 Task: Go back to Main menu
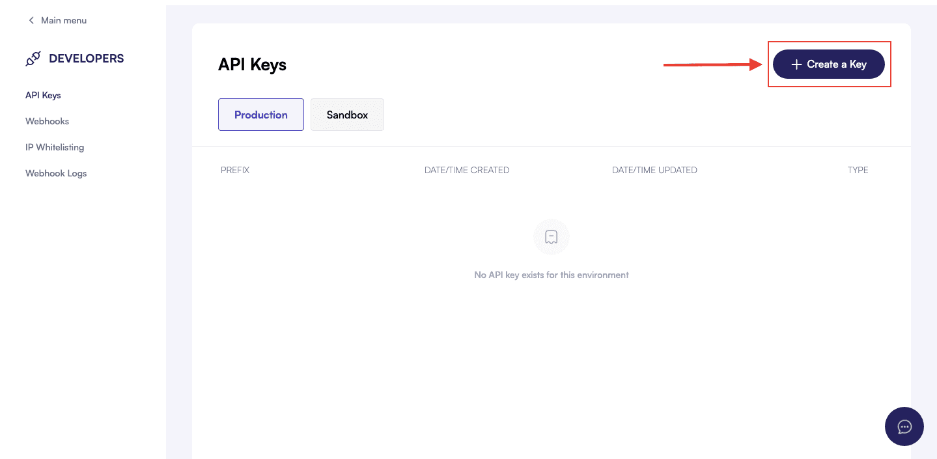point(63,20)
